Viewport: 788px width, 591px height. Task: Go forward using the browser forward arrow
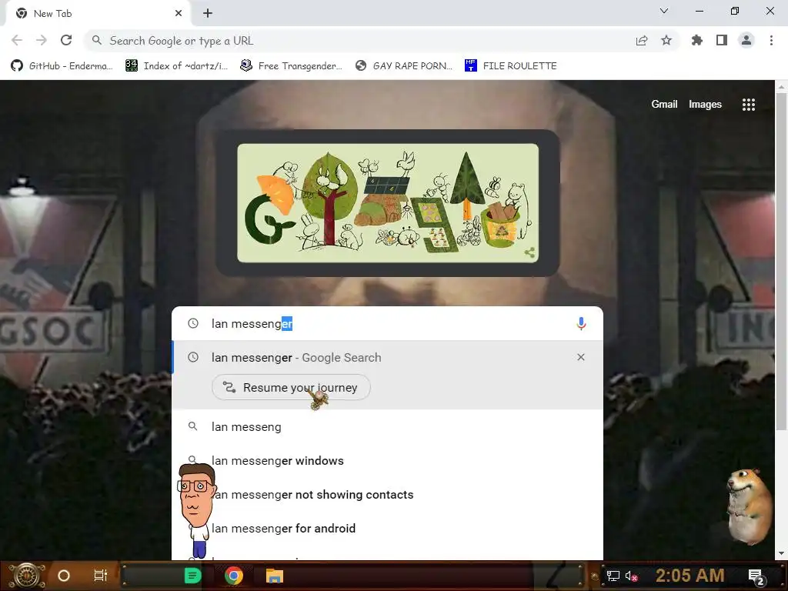(x=42, y=41)
